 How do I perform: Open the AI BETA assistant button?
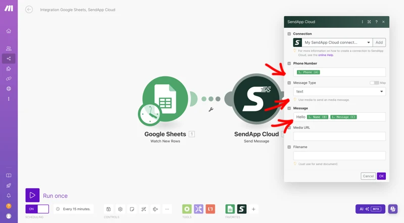coord(370,209)
